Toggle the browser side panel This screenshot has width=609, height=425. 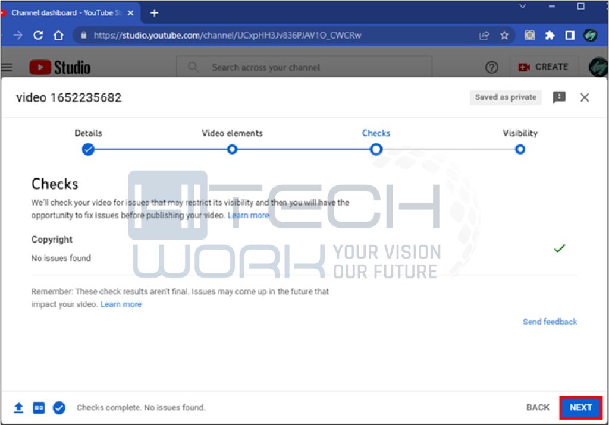[x=570, y=36]
